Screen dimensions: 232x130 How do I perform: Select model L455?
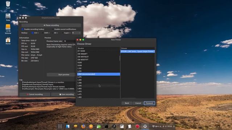coord(98,91)
